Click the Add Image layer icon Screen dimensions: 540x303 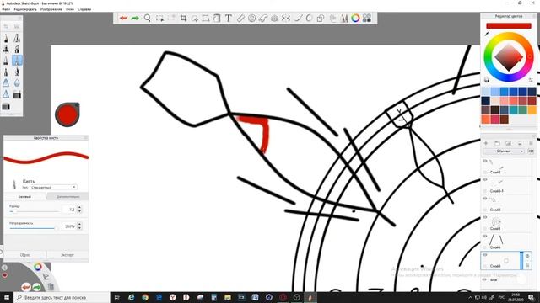point(508,143)
